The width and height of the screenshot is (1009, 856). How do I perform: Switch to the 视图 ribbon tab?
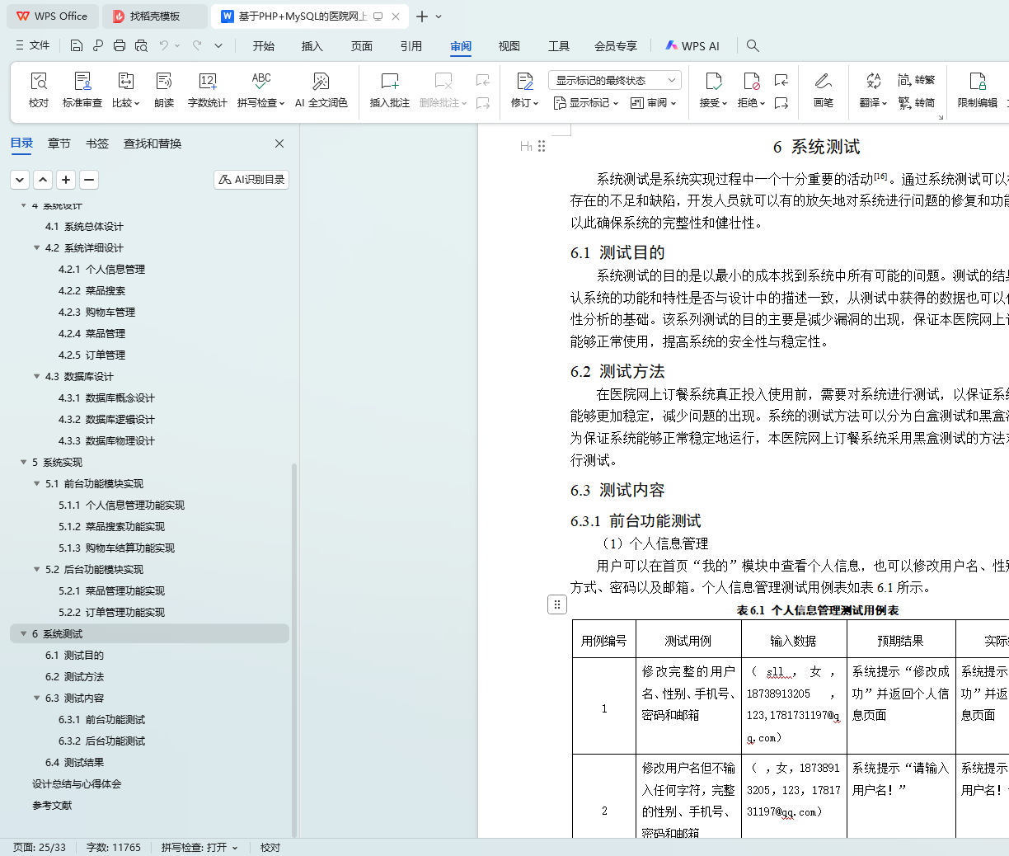click(509, 46)
